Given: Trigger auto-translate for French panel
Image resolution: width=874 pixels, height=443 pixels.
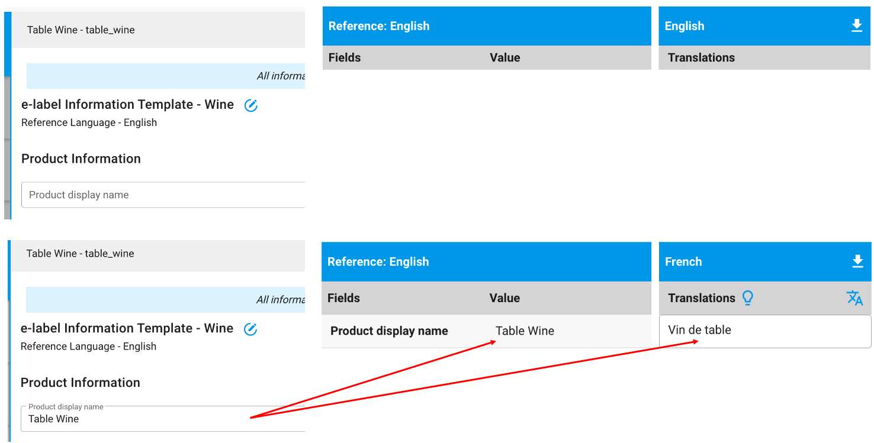Looking at the screenshot, I should click(x=855, y=298).
